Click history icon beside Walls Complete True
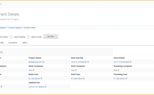Viewport: 154px width, 95px height. (33, 70)
